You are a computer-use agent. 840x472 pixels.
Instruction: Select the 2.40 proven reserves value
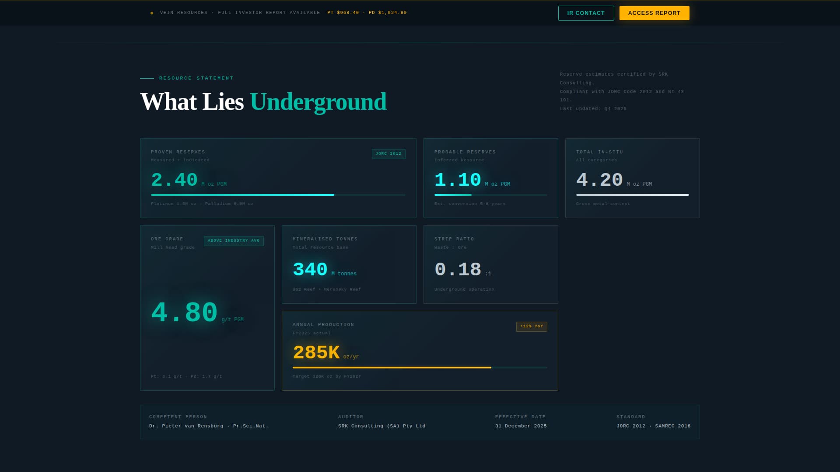(174, 180)
